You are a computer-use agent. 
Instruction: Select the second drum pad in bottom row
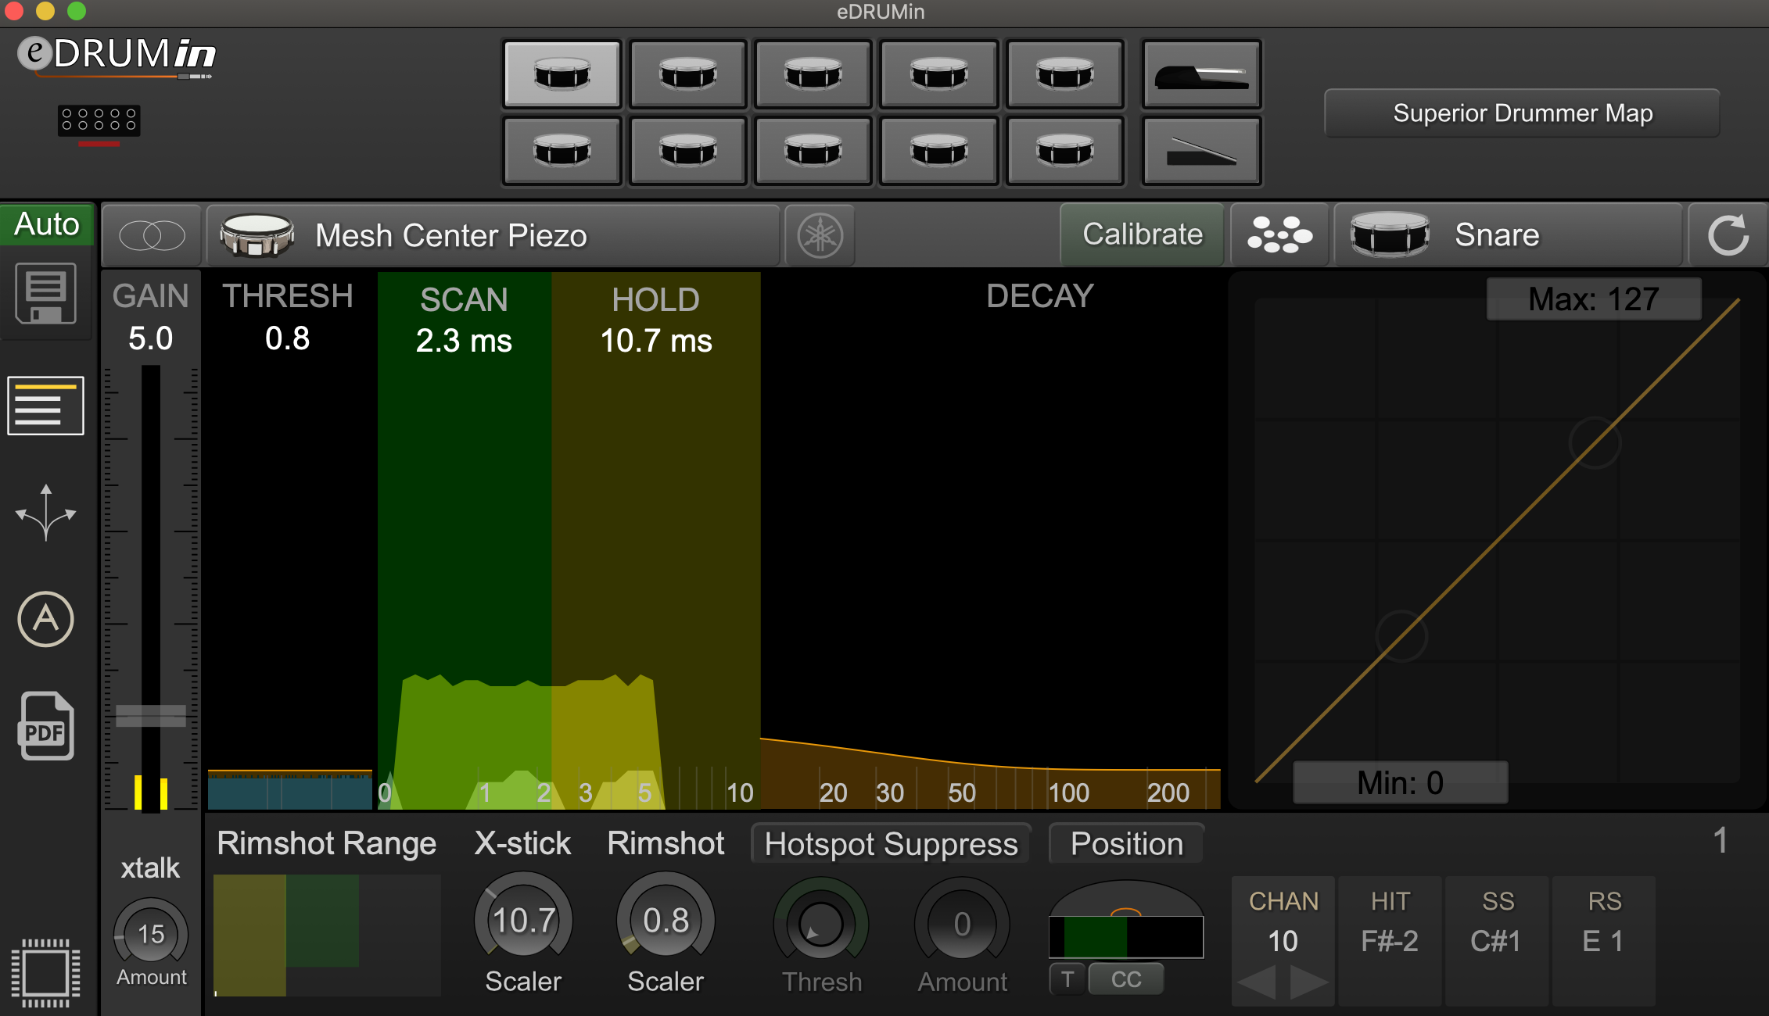coord(687,150)
